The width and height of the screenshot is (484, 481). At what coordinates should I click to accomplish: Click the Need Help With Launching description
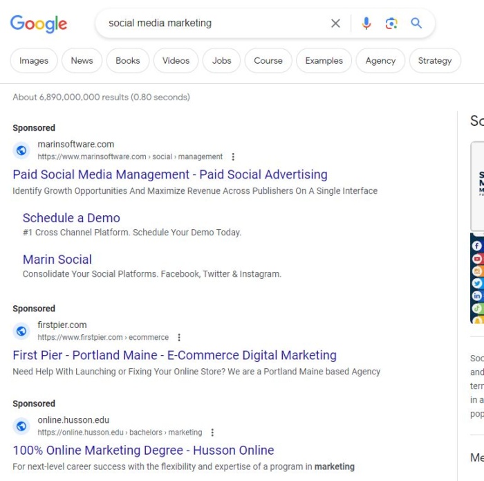[196, 372]
